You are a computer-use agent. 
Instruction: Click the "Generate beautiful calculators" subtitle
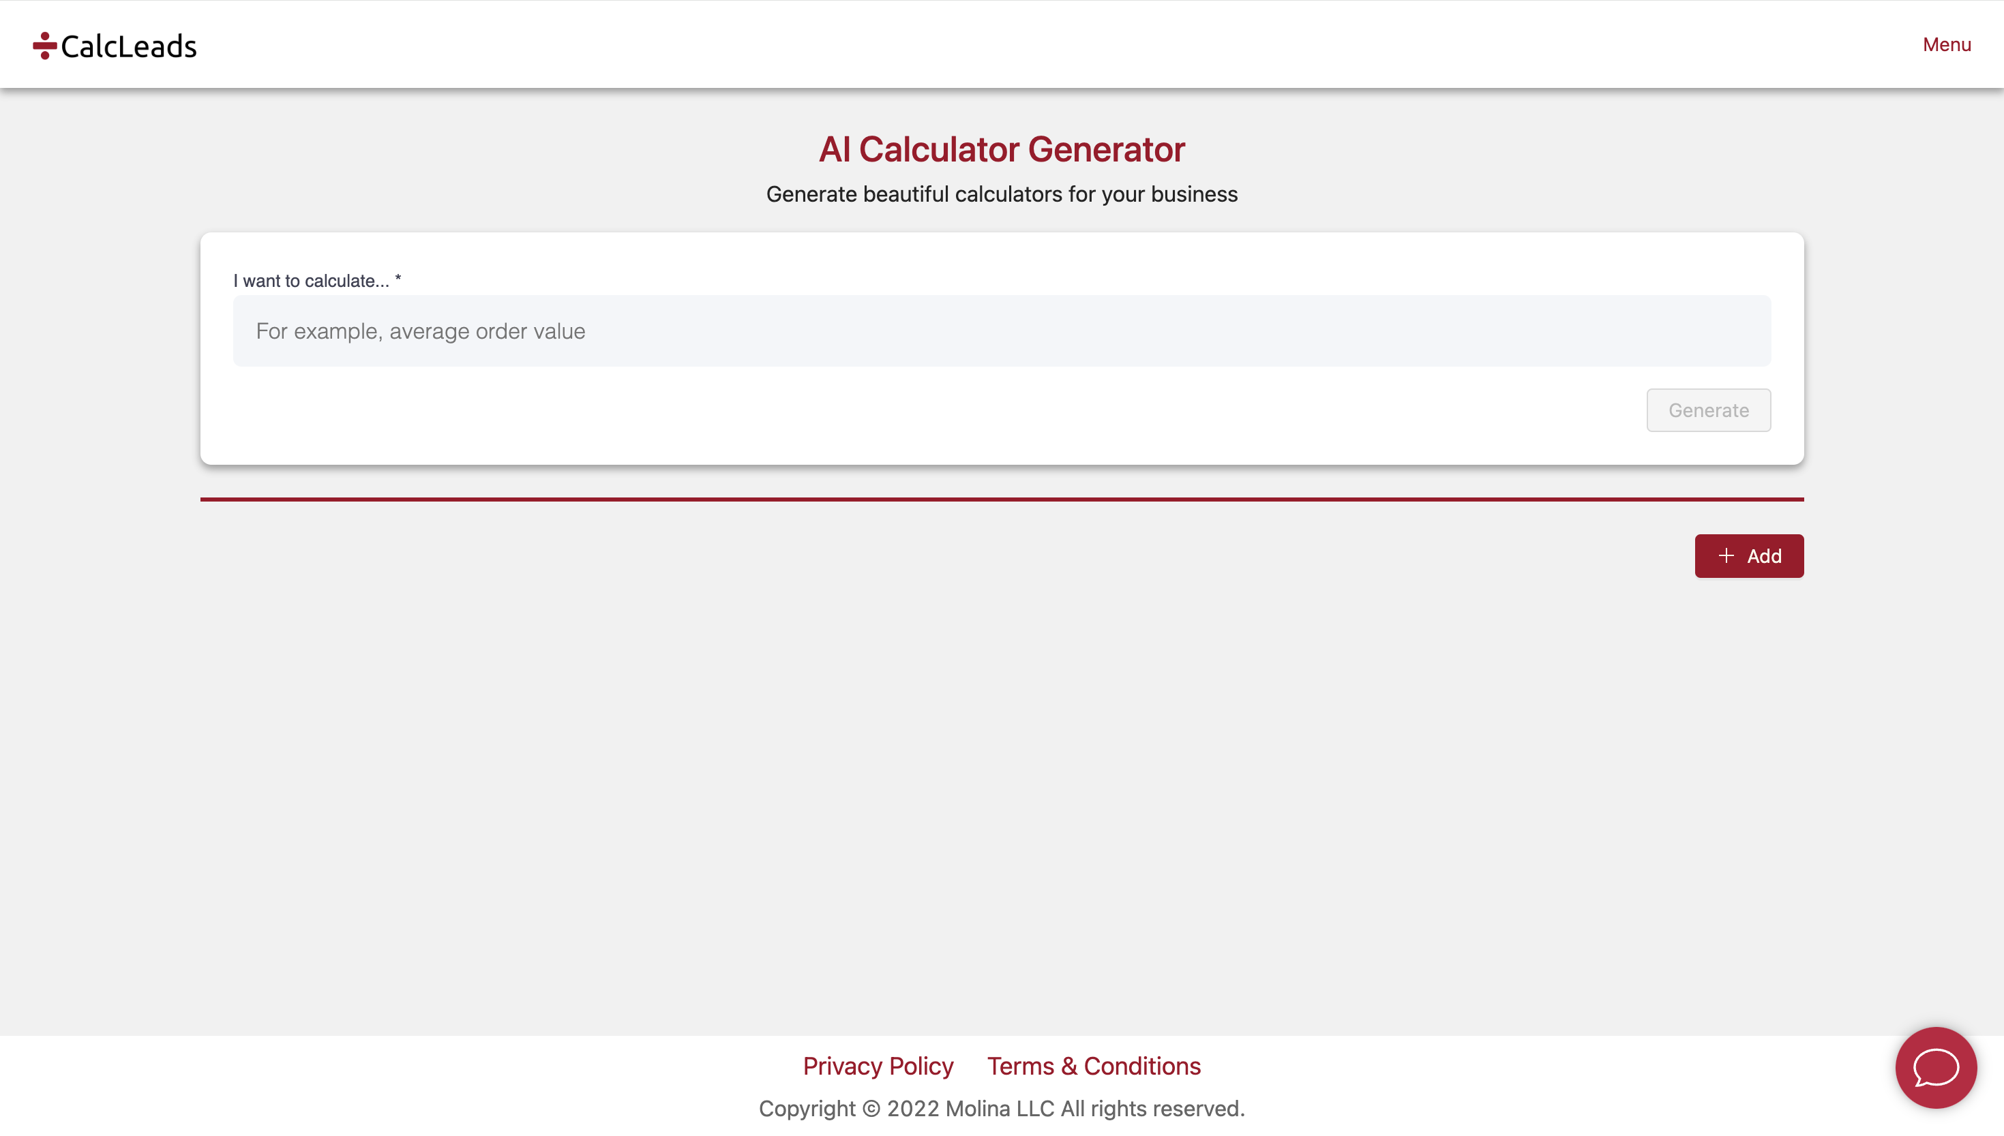(x=1002, y=194)
